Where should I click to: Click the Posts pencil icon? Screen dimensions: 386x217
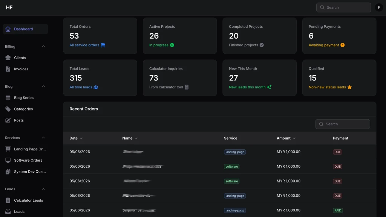point(8,120)
